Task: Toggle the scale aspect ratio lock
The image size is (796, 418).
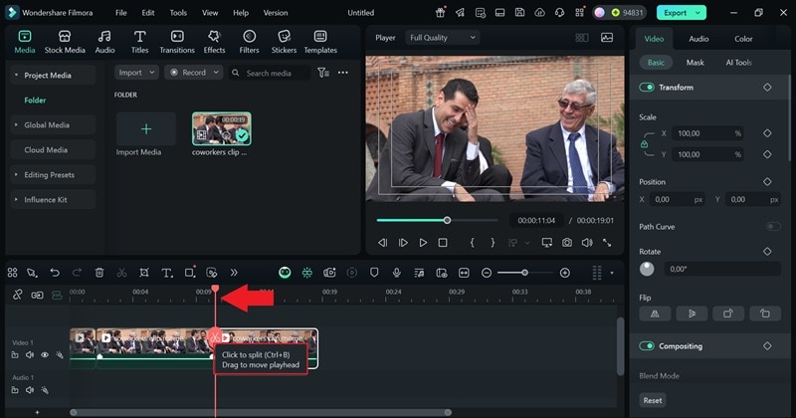Action: click(x=644, y=144)
